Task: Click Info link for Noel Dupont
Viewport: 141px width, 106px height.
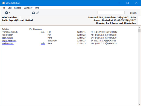Action: point(43,43)
